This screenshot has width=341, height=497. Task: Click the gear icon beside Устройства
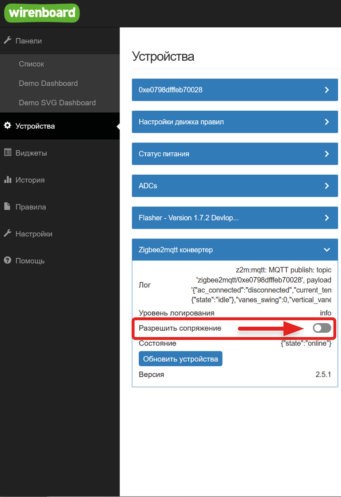click(8, 126)
